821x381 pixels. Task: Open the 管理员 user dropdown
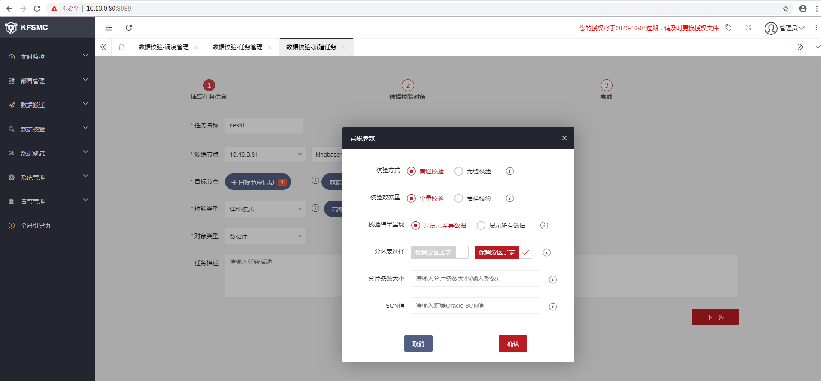pos(785,28)
